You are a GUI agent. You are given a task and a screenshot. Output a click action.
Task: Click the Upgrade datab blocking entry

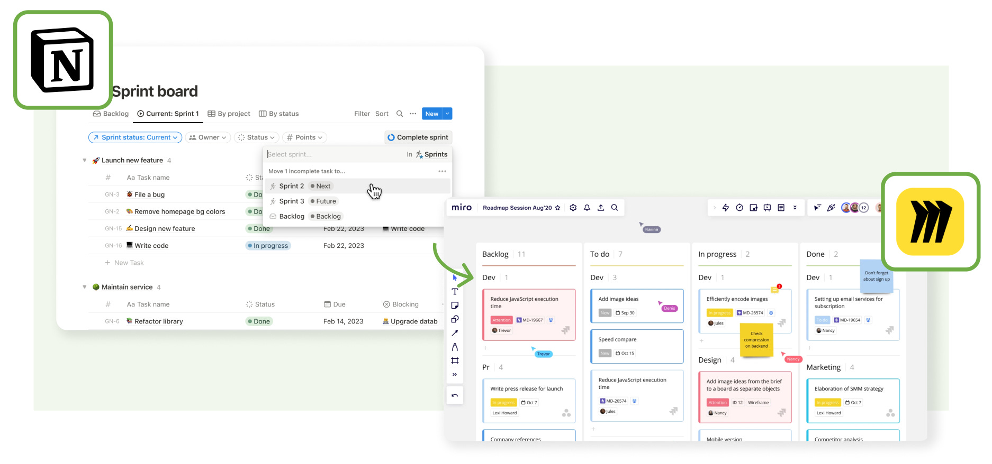410,321
